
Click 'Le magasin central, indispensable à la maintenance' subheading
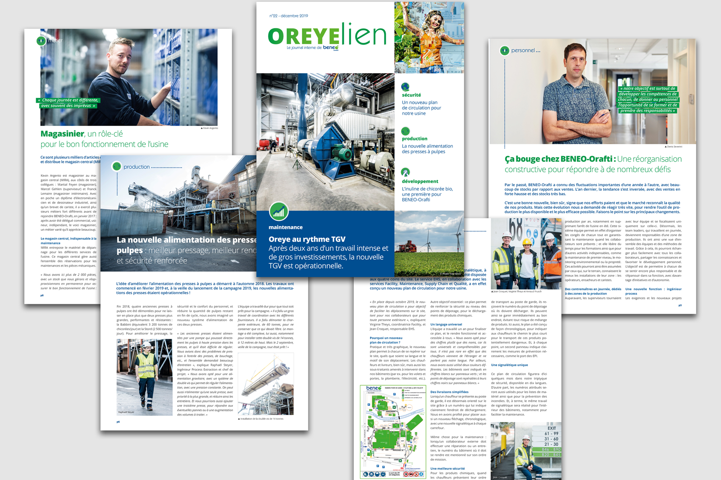pos(68,241)
